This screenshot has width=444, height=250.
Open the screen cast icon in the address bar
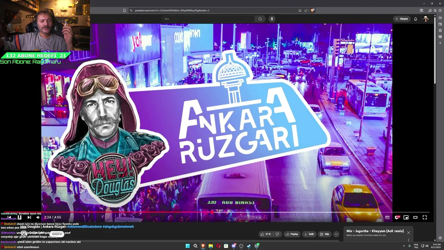tap(300, 10)
